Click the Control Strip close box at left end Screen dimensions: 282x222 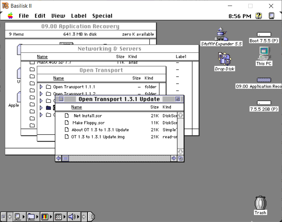click(4, 217)
